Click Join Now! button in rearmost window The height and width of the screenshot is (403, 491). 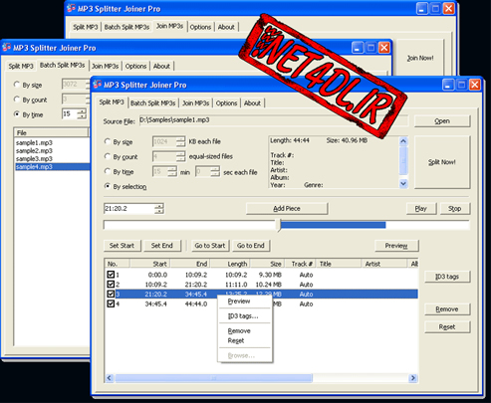click(420, 58)
